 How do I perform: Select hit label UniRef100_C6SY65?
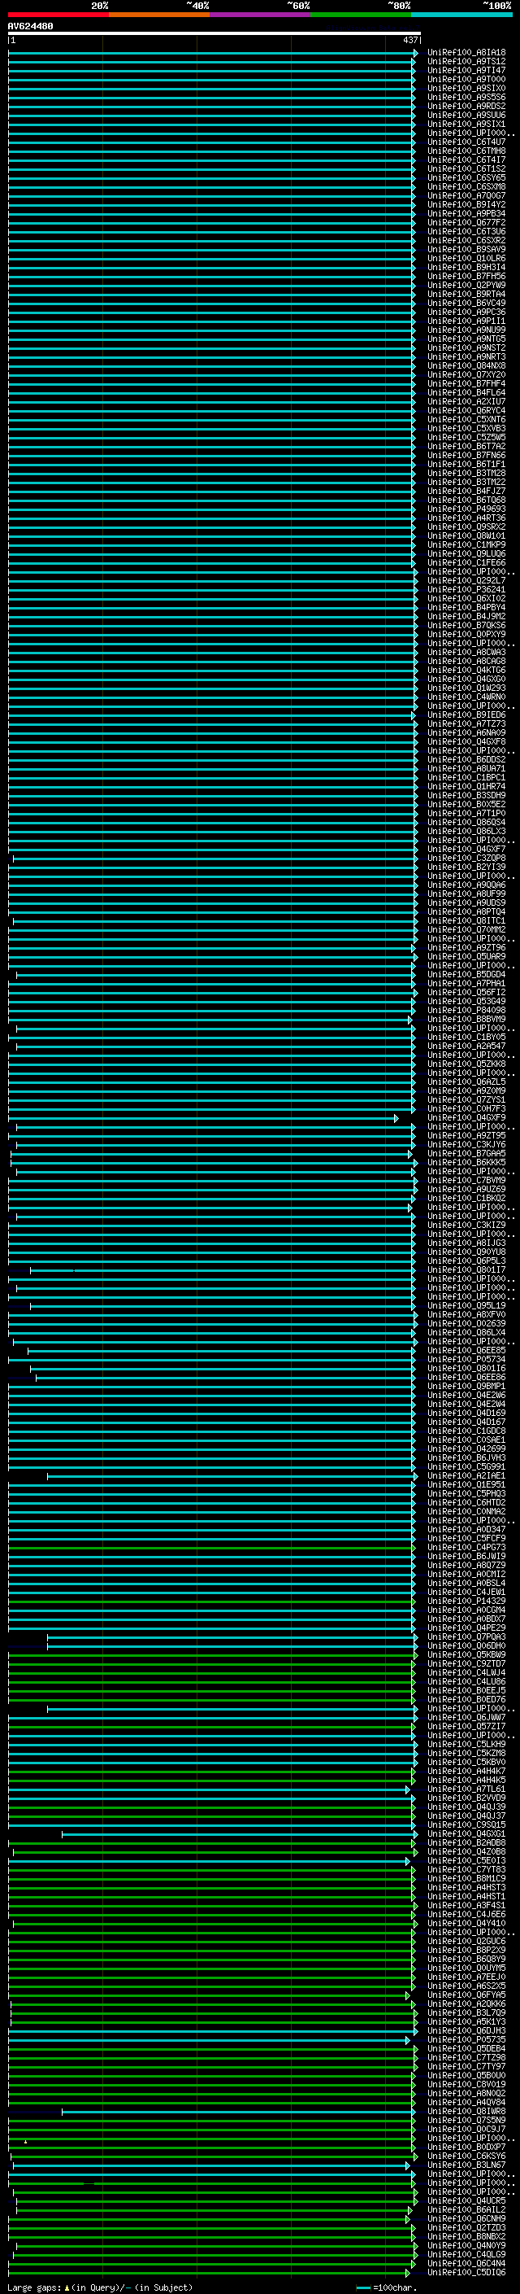pos(466,177)
